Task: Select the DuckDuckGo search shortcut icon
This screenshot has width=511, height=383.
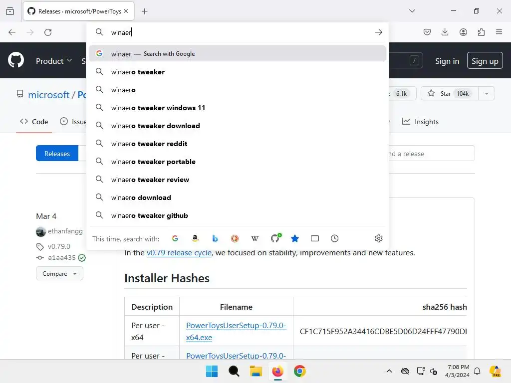Action: click(235, 238)
